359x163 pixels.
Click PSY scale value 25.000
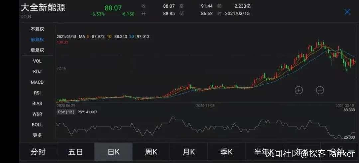pyautogui.click(x=349, y=137)
